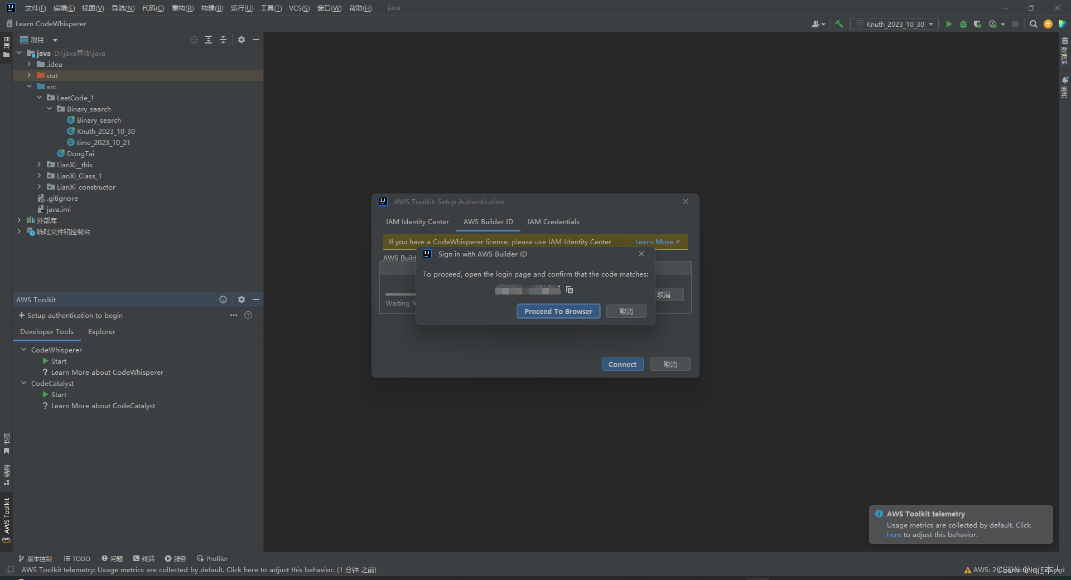This screenshot has height=580, width=1071.
Task: Click the 'here' link in telemetry notification
Action: pyautogui.click(x=894, y=535)
